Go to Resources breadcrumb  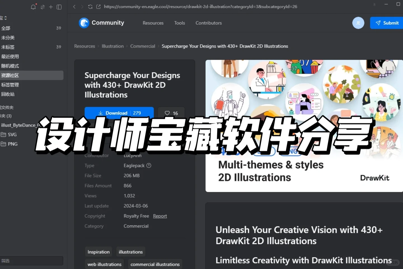pos(85,46)
